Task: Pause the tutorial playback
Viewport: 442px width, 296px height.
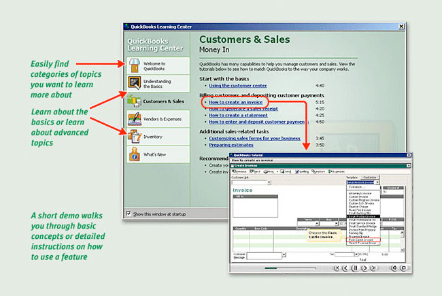Action: [355, 268]
